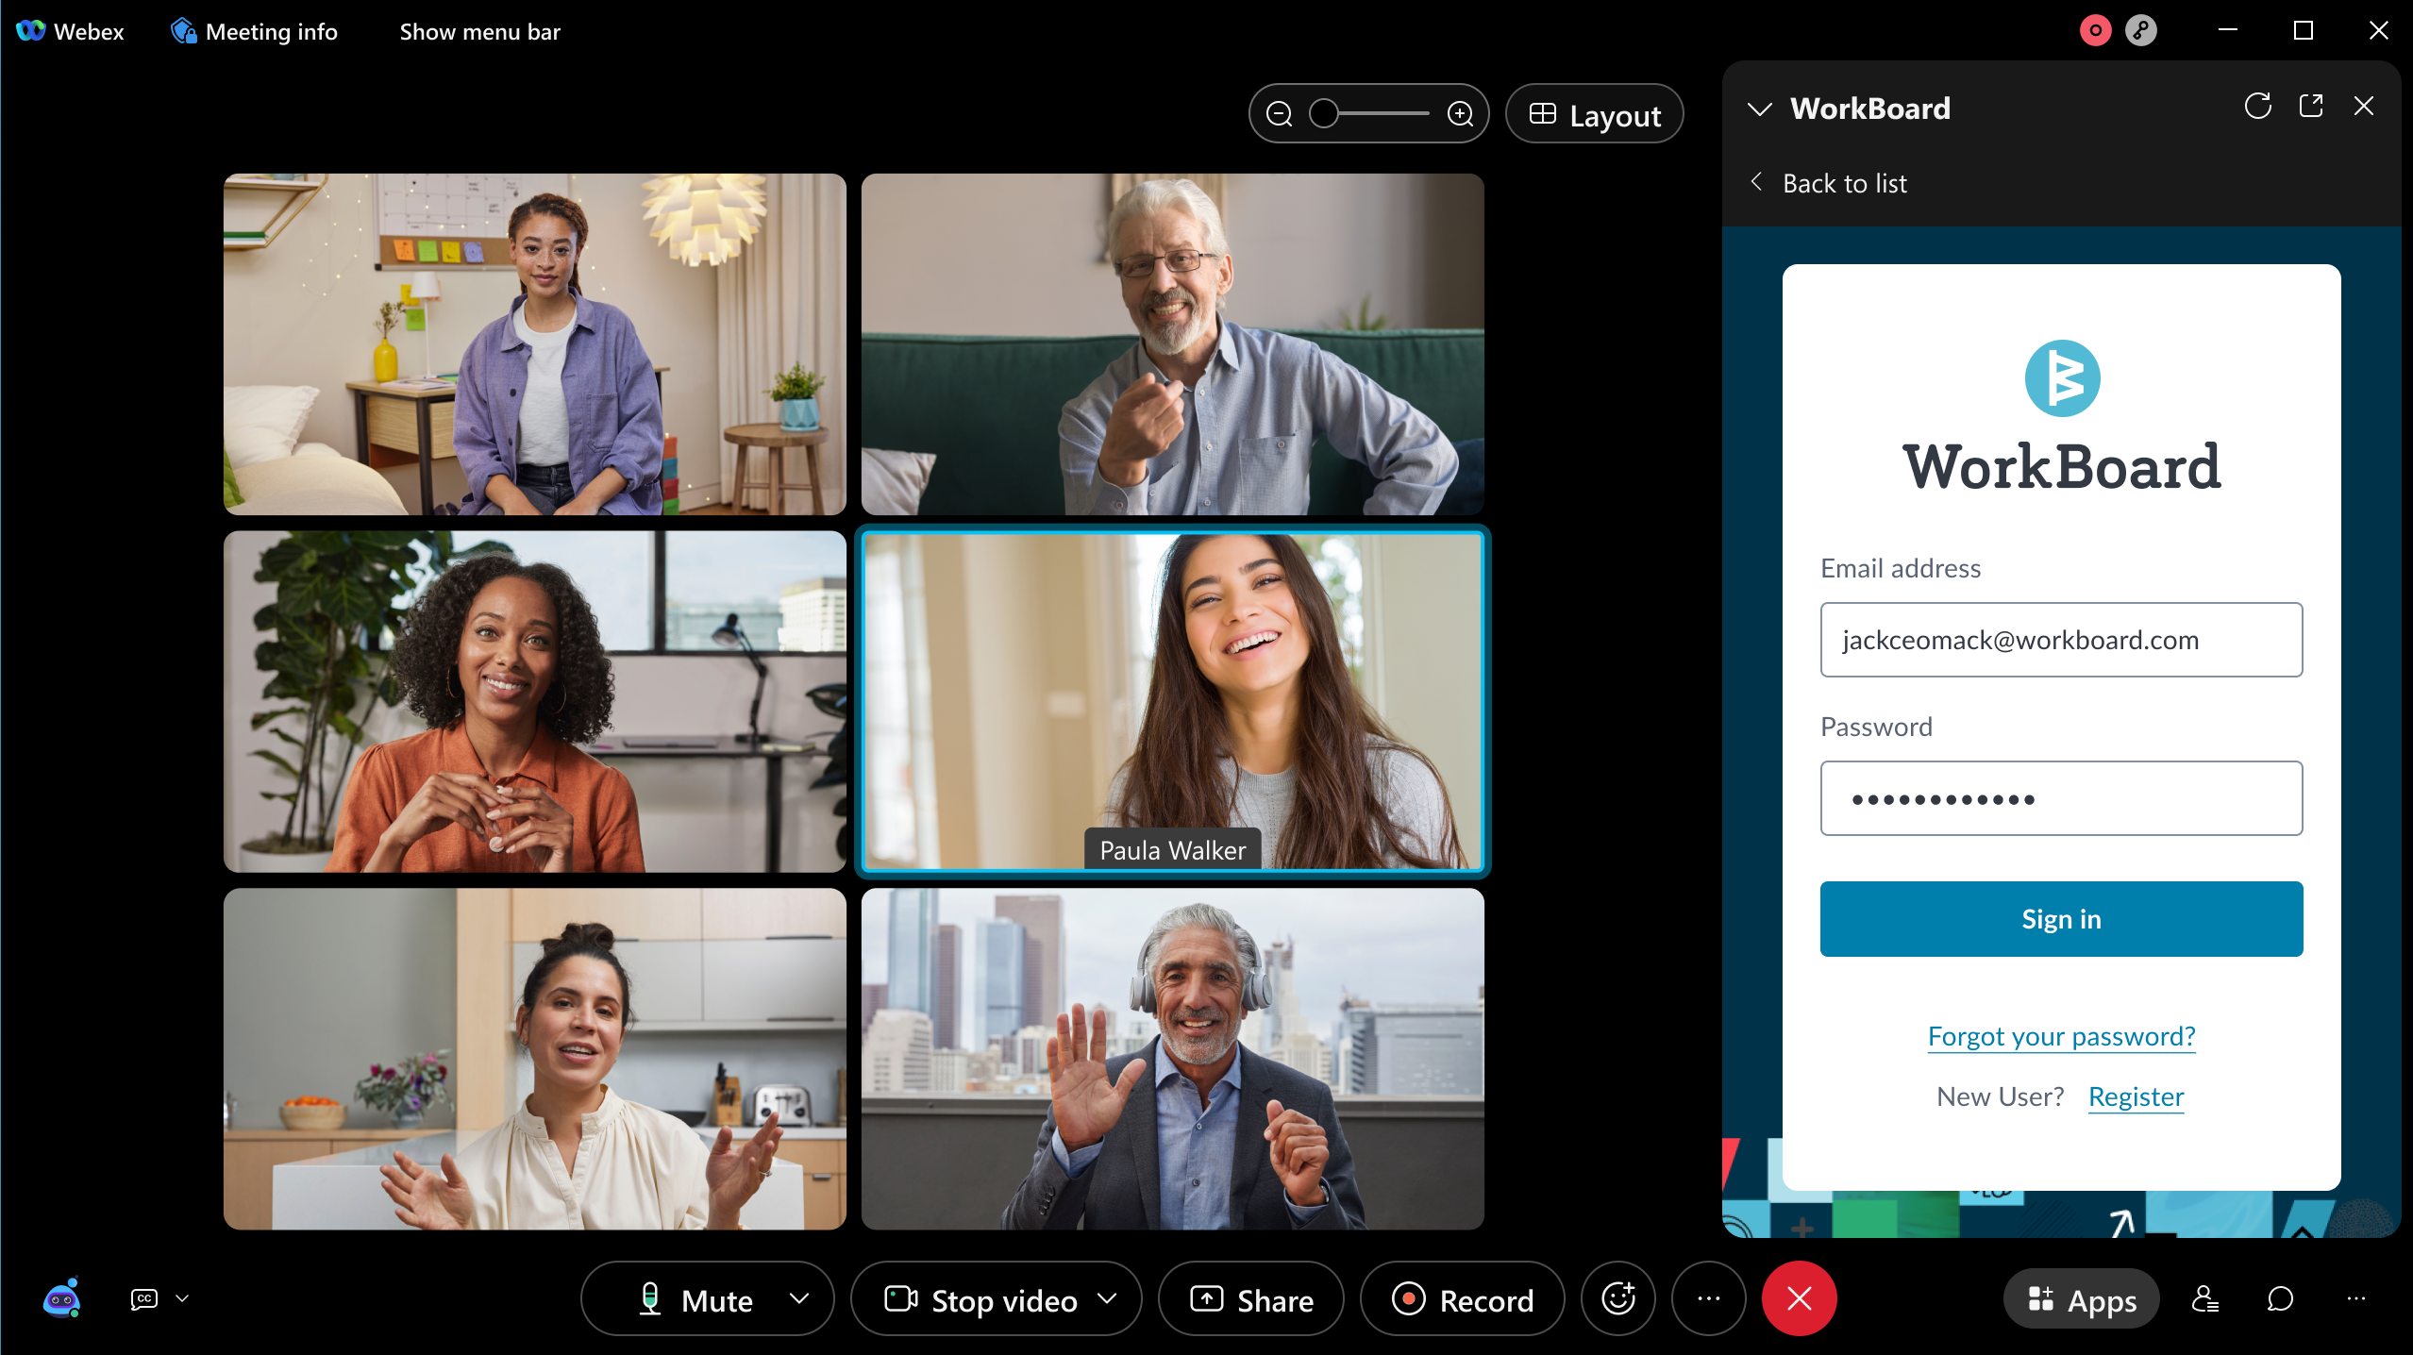This screenshot has height=1355, width=2413.
Task: Collapse the WorkBoard panel chevron
Action: (x=1759, y=109)
